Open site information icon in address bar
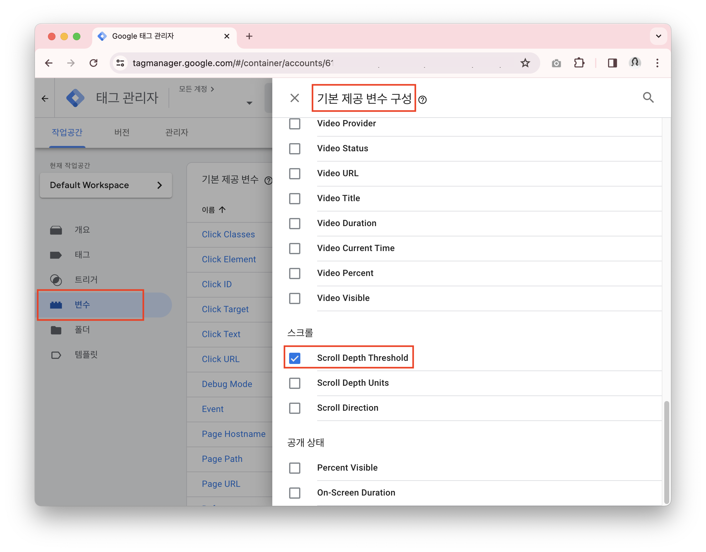This screenshot has height=552, width=706. click(121, 63)
